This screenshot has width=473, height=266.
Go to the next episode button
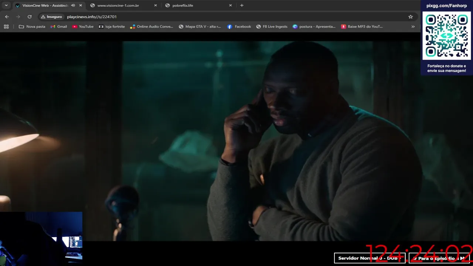(439, 258)
